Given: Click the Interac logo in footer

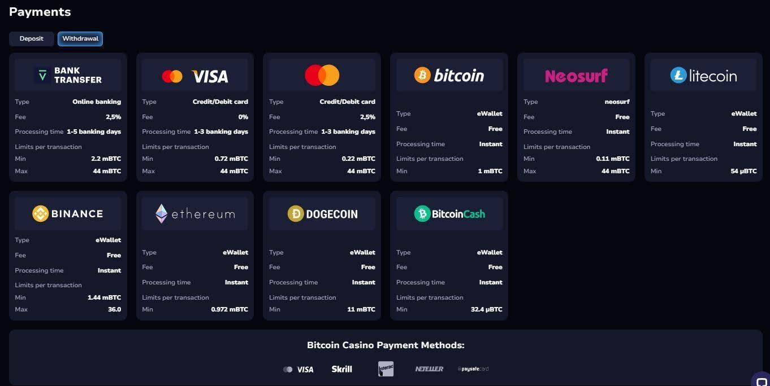Looking at the screenshot, I should pyautogui.click(x=386, y=369).
